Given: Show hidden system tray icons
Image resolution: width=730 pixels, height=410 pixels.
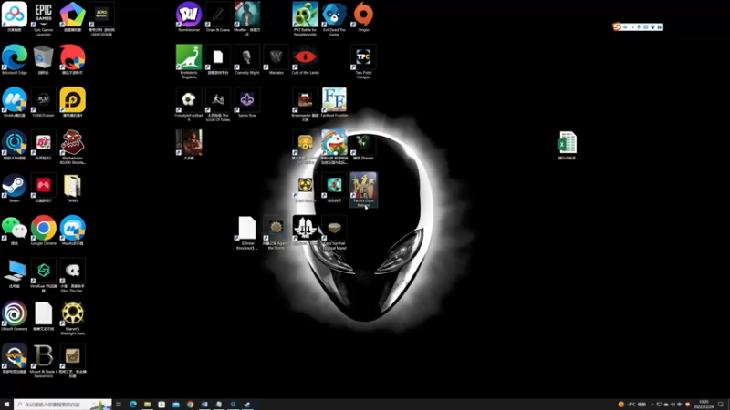Looking at the screenshot, I should (x=652, y=405).
